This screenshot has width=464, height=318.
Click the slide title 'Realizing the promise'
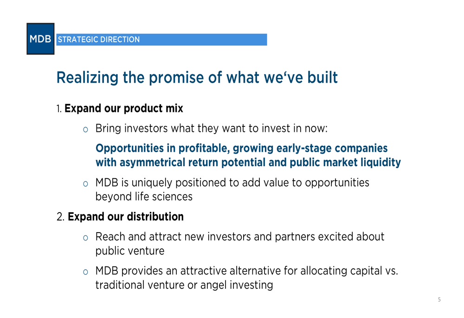(197, 78)
